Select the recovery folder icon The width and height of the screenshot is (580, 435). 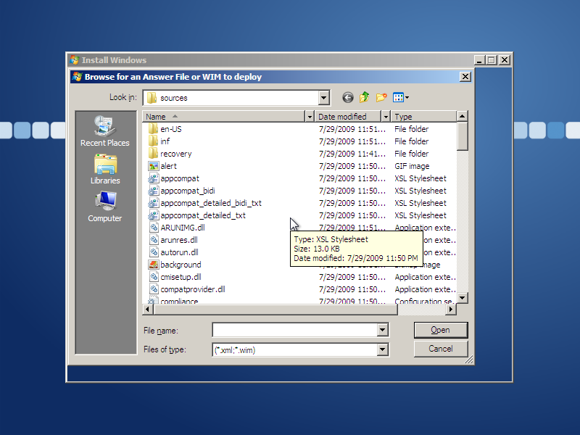[x=153, y=154]
